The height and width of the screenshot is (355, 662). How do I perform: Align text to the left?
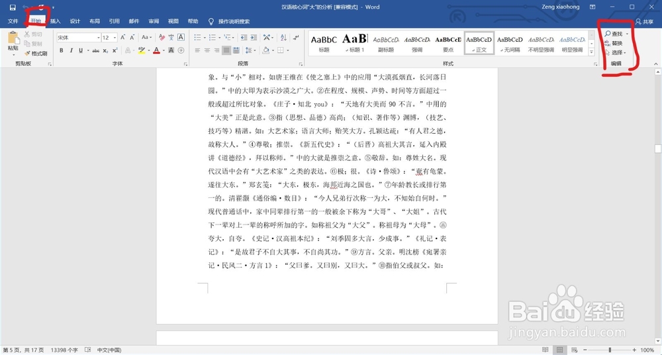(x=197, y=50)
